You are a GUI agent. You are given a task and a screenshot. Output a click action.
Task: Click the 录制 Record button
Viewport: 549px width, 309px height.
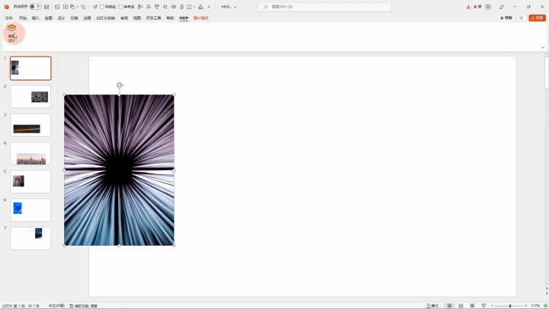506,18
